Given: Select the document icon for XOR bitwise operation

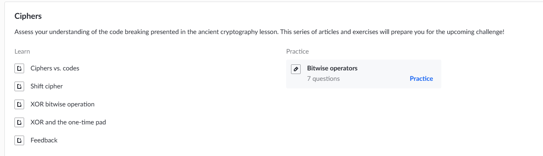Looking at the screenshot, I should tap(19, 104).
